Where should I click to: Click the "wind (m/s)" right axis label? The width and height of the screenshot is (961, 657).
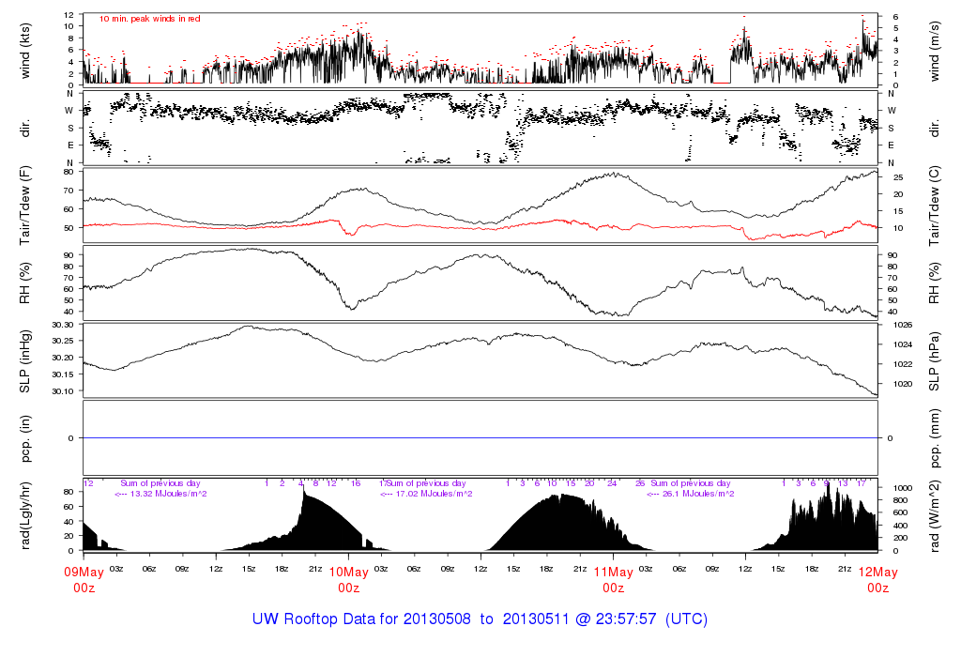[x=937, y=50]
